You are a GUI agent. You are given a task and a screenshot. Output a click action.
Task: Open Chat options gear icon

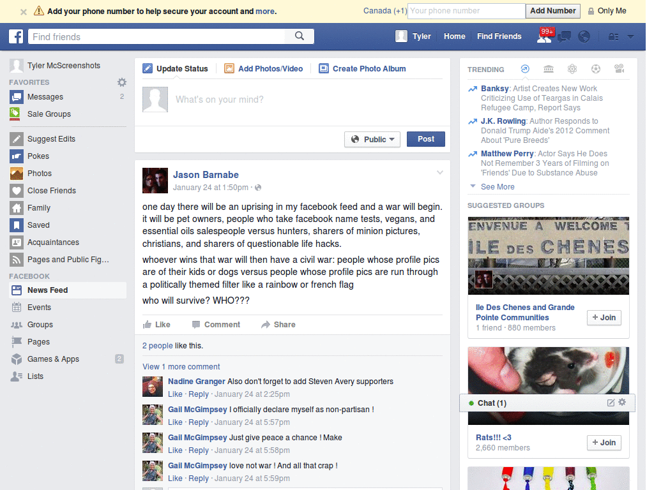[622, 402]
